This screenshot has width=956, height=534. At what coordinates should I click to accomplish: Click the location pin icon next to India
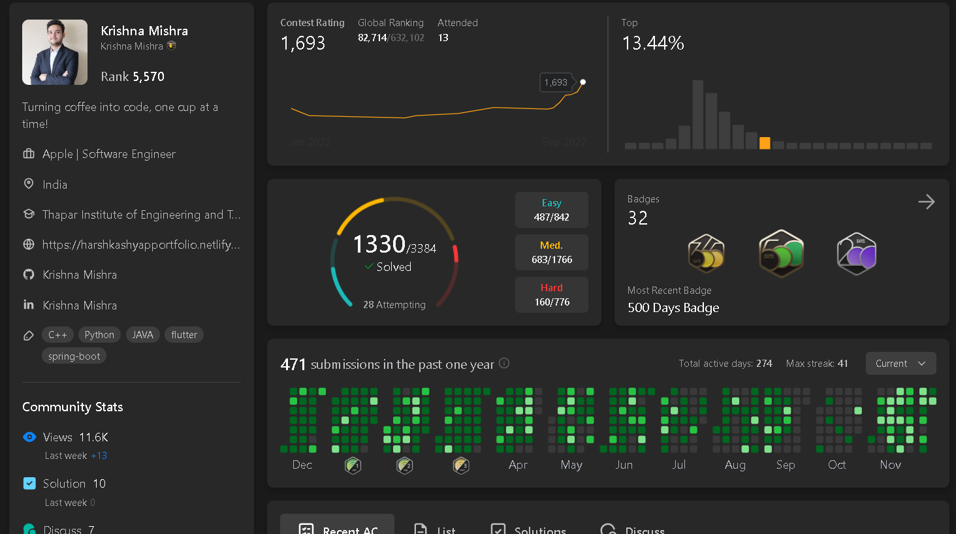tap(29, 184)
